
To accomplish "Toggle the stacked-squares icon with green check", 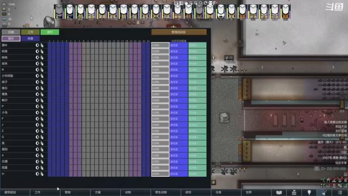I will tap(340, 186).
